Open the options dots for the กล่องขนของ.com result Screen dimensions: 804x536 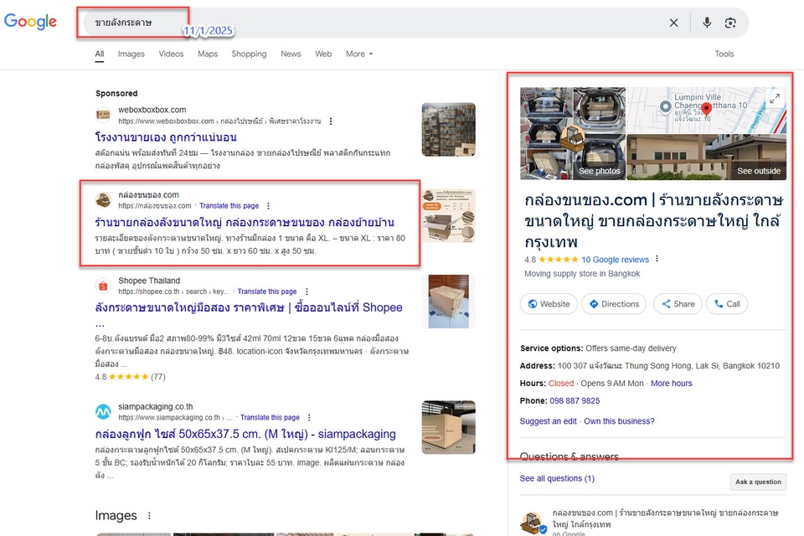point(268,206)
